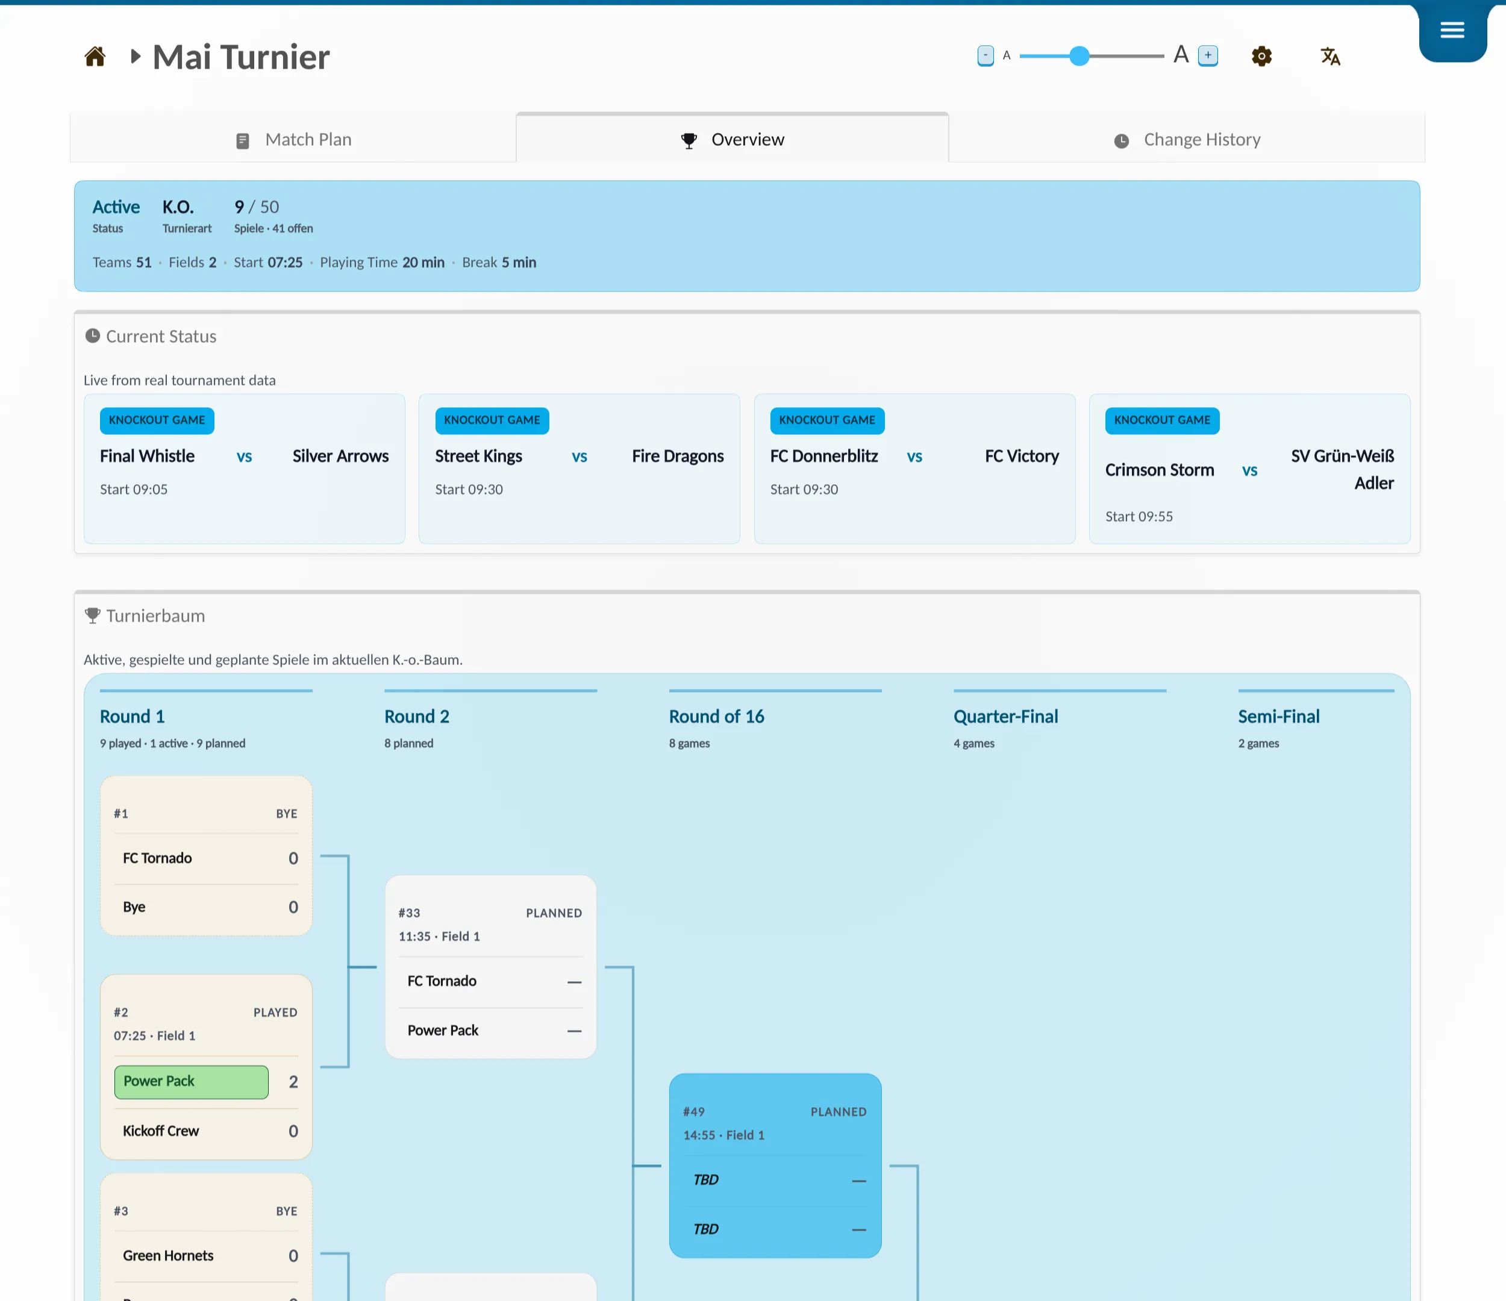The image size is (1506, 1301).
Task: Click the Match Plan document icon
Action: pos(243,140)
